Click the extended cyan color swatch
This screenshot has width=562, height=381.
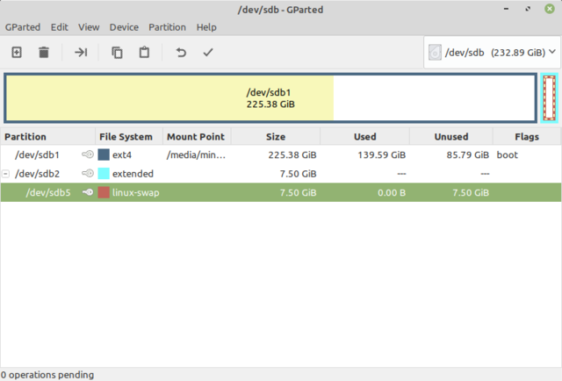coord(104,174)
